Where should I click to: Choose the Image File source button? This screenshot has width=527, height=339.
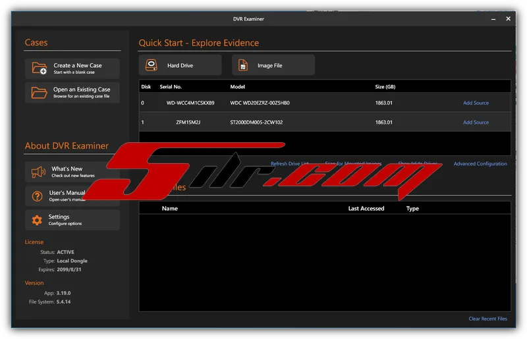[x=273, y=65]
